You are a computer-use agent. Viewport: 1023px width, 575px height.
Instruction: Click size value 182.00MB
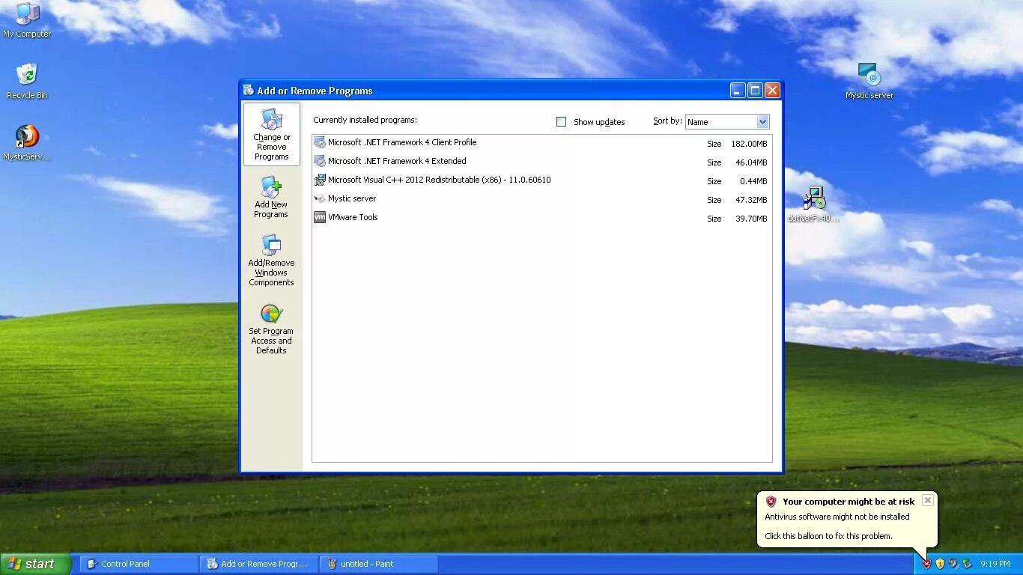[749, 144]
